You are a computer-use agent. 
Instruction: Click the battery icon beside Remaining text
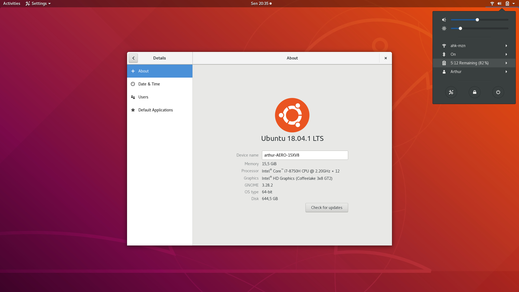(x=444, y=63)
